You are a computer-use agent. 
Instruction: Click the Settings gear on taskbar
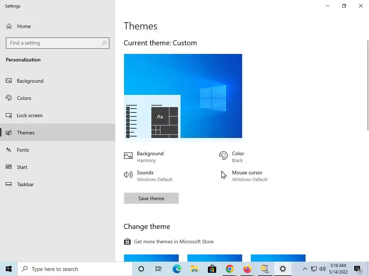click(283, 269)
